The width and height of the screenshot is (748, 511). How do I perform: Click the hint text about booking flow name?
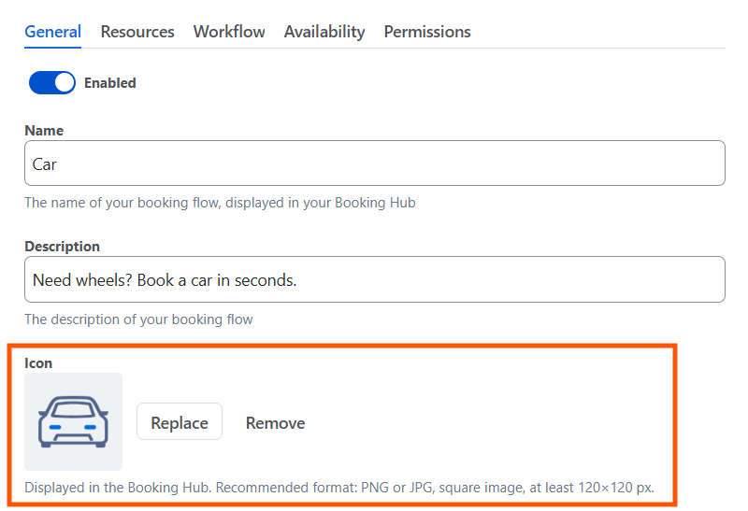pyautogui.click(x=220, y=203)
